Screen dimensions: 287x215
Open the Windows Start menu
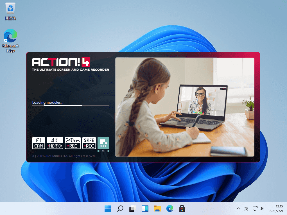click(x=108, y=209)
